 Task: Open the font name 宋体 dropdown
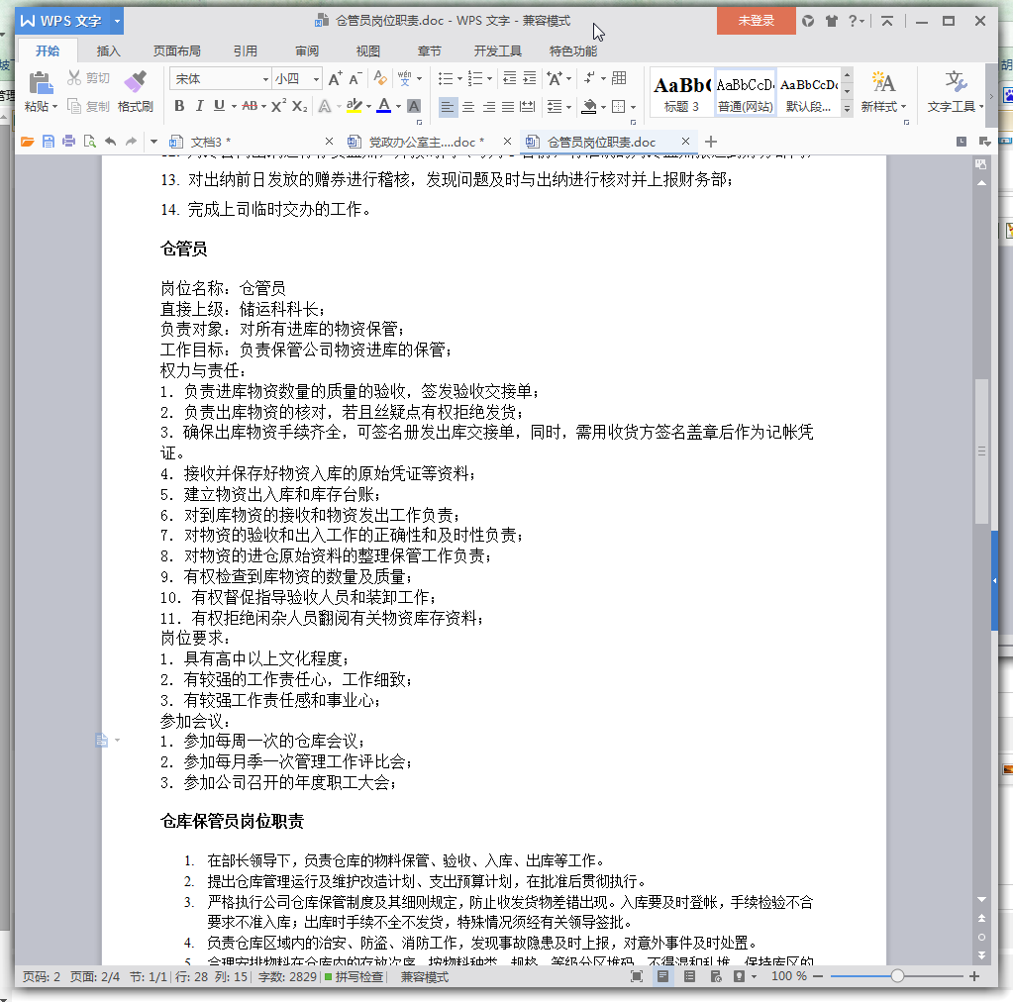click(x=265, y=79)
